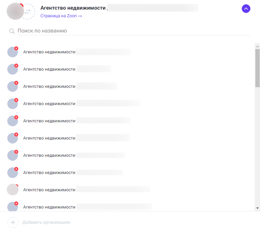Click the large profile avatar in the header
This screenshot has width=260, height=233.
click(x=15, y=11)
